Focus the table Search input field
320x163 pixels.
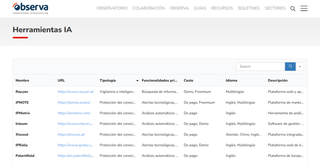[x=261, y=66]
